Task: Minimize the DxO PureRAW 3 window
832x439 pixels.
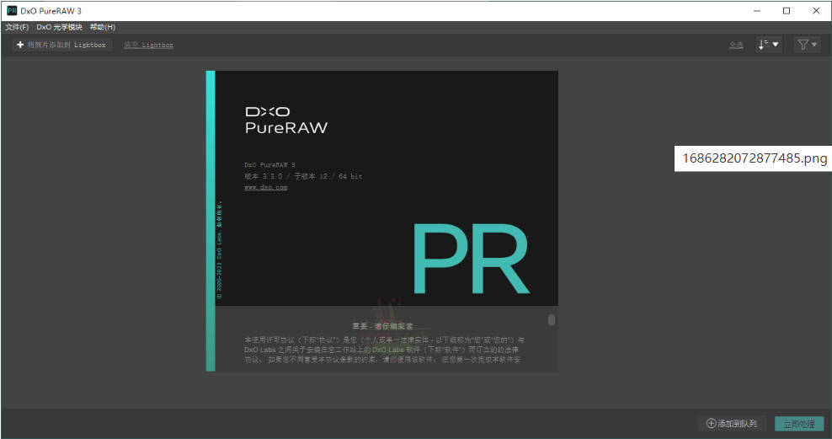Action: coord(757,11)
